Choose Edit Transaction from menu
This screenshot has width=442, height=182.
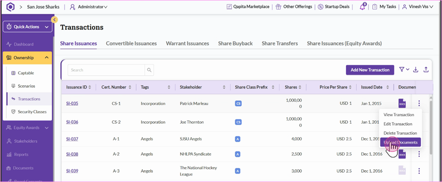point(398,124)
